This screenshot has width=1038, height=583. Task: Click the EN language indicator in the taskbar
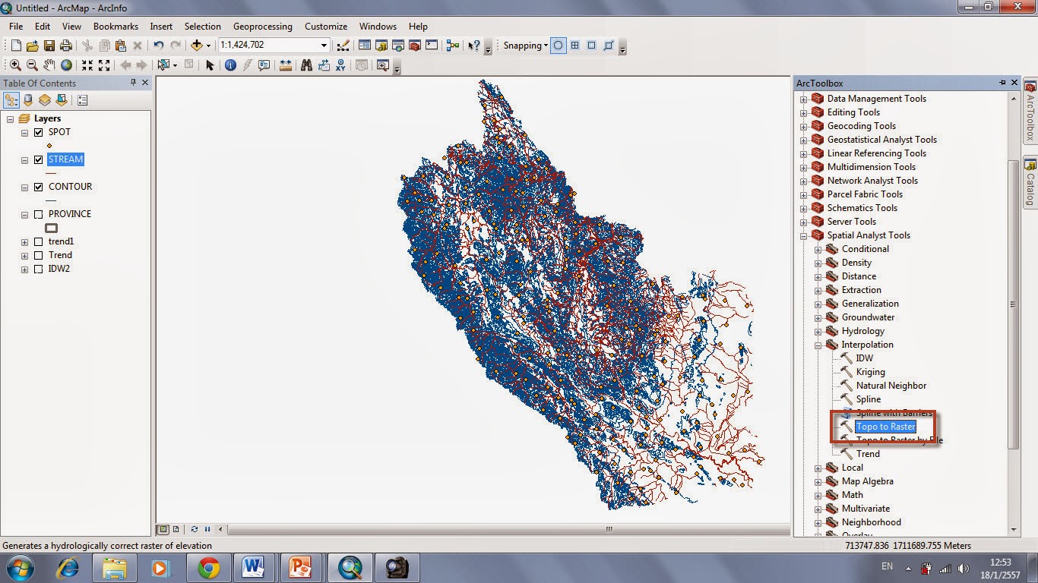886,567
